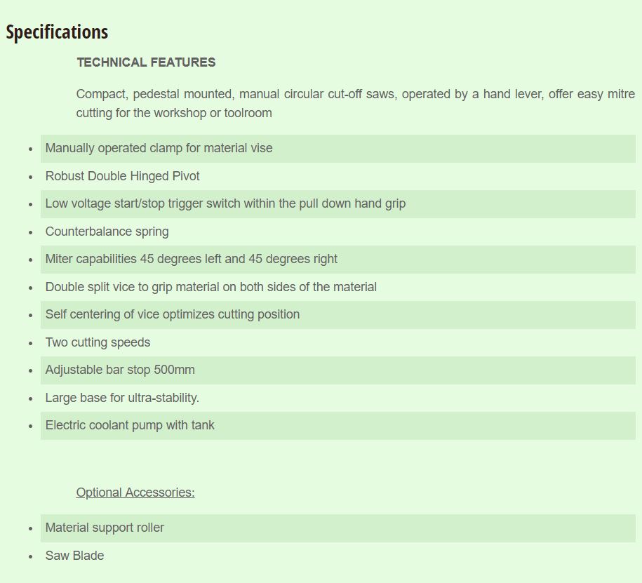Click the Specifications heading
This screenshot has height=583, width=642.
pyautogui.click(x=57, y=32)
